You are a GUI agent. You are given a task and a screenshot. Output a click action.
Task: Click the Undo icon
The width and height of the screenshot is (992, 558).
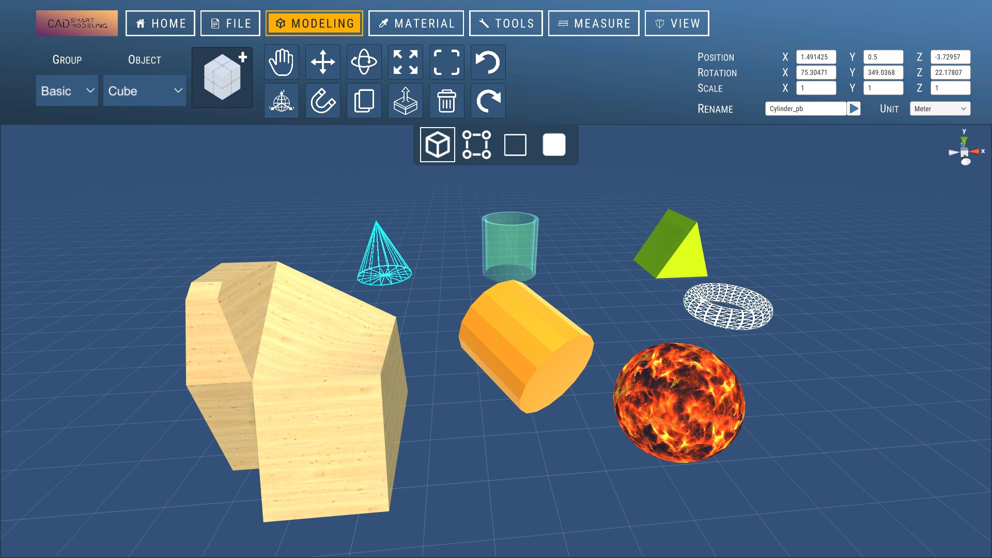[488, 61]
